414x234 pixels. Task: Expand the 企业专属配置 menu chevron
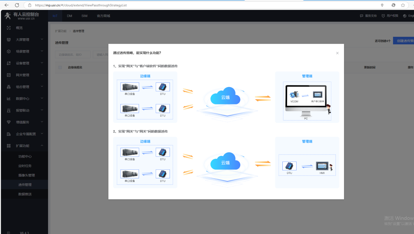point(42,134)
